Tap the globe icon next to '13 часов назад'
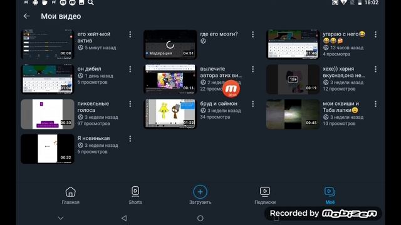 (326, 47)
